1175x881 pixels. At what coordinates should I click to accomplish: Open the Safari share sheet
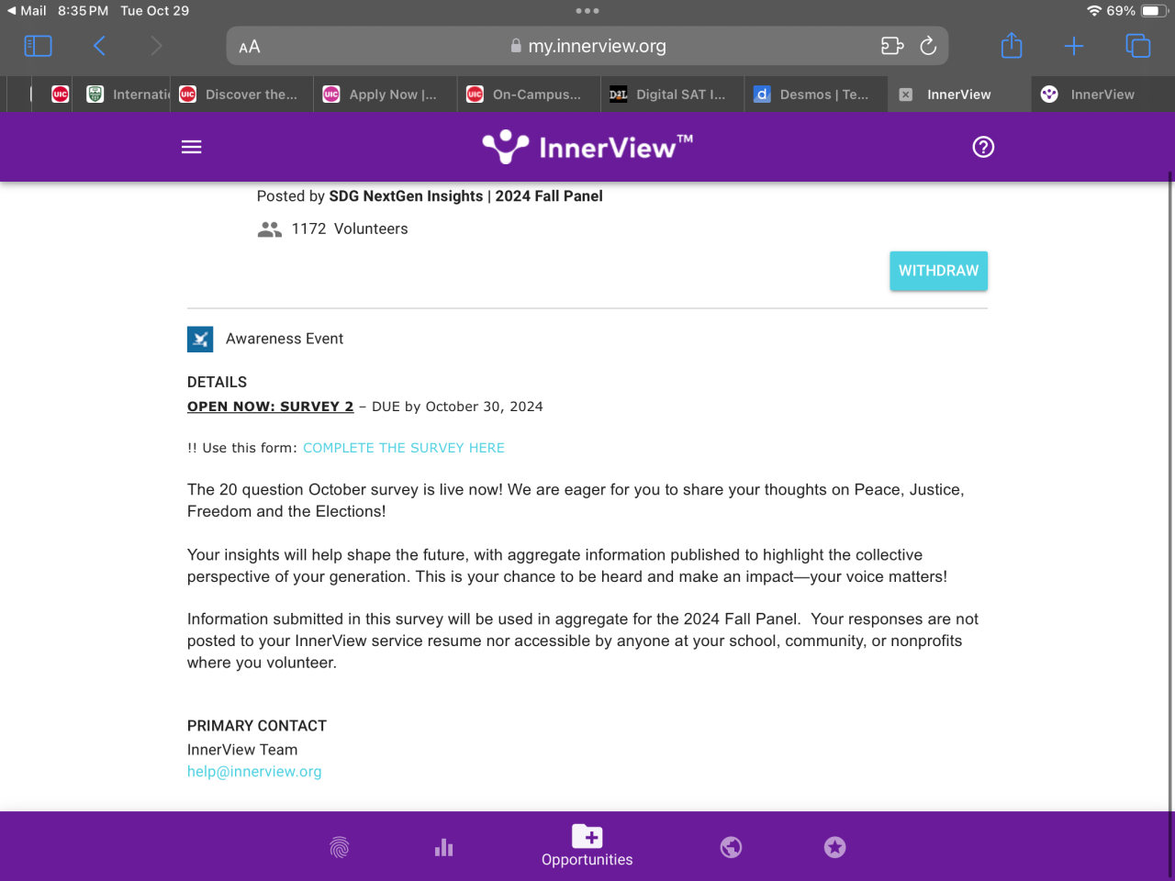click(x=1012, y=45)
